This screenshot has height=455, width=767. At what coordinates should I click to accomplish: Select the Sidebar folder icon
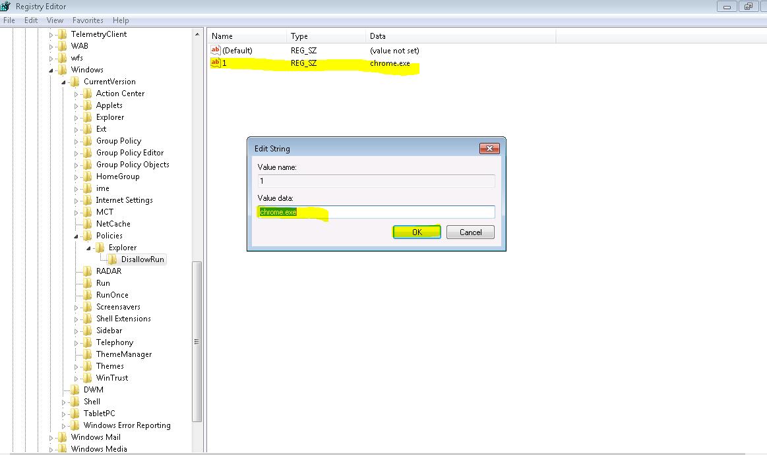(x=88, y=331)
